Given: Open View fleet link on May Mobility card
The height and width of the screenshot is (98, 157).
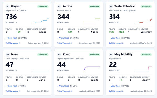Looking at the screenshot, I should pos(115,86).
